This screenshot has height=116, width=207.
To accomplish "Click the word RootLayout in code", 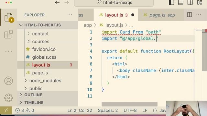I will [177, 51].
